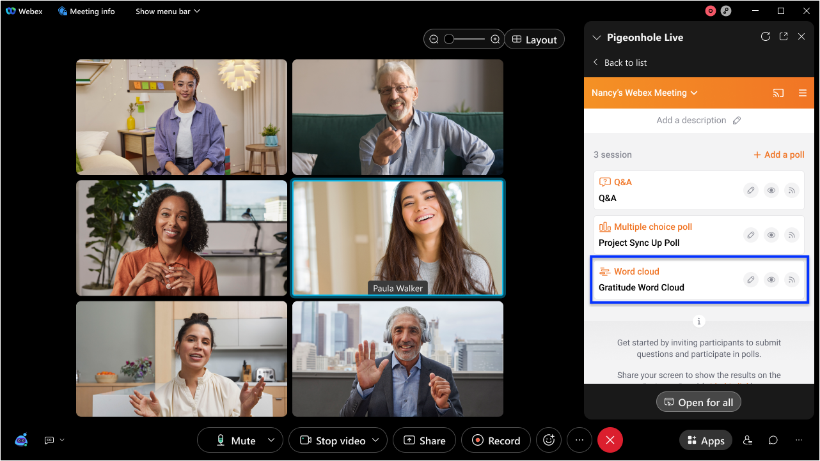Open the more options ellipsis in the control bar

point(580,440)
